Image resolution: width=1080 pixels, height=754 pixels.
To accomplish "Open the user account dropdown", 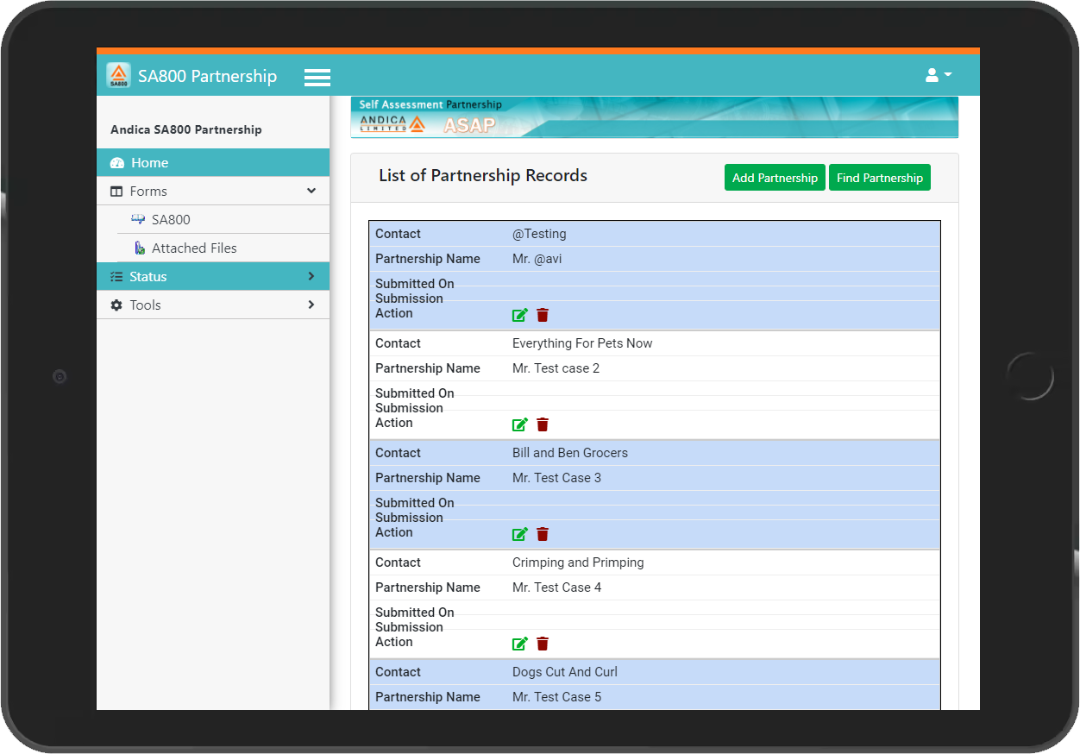I will 938,75.
